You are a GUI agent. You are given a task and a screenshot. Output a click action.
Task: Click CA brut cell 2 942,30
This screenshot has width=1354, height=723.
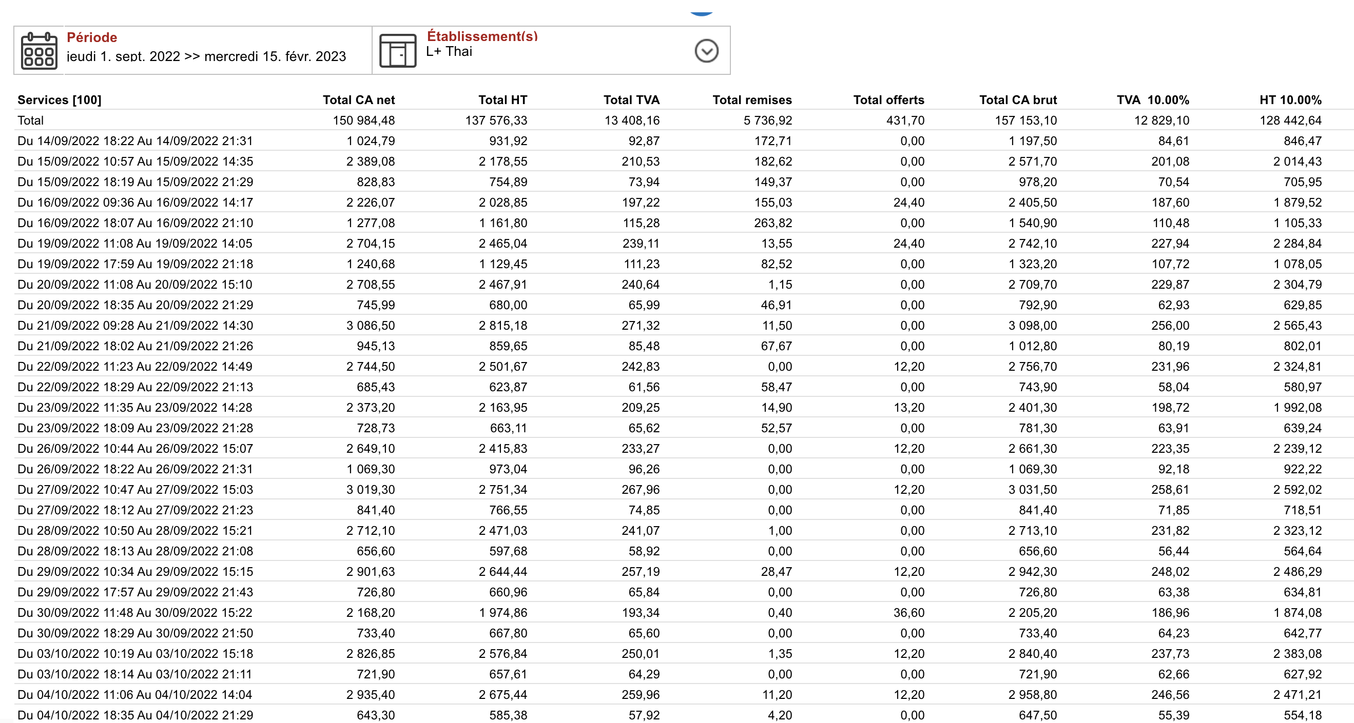[1032, 571]
